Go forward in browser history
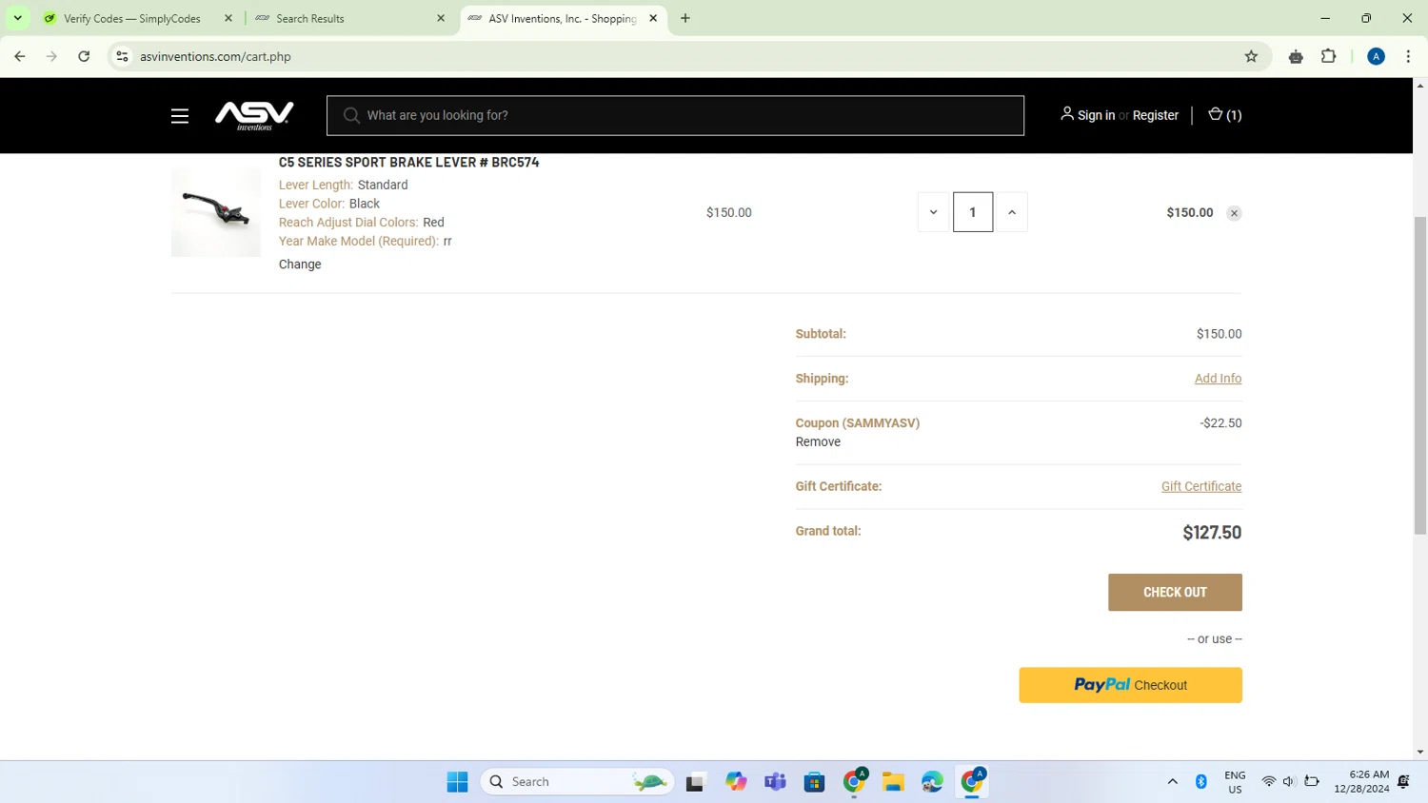The image size is (1428, 803). 51,56
